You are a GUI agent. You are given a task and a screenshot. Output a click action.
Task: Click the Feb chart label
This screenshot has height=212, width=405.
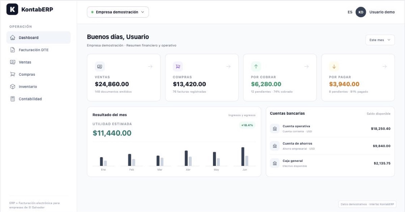(132, 170)
